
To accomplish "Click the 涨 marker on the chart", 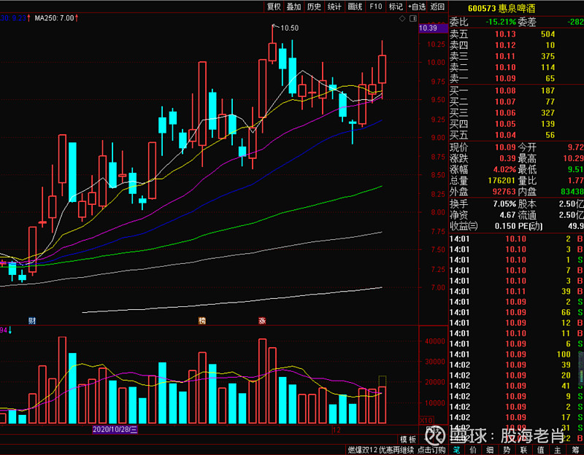I will click(262, 321).
